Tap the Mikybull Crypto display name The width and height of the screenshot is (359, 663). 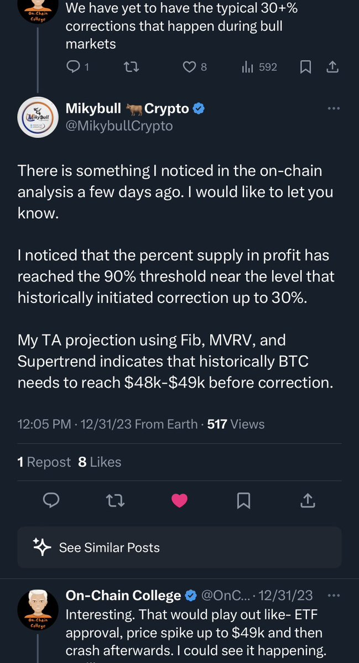(x=127, y=108)
